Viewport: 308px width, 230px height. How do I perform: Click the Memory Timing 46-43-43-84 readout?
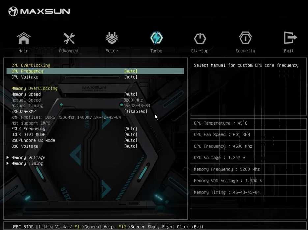point(227,192)
